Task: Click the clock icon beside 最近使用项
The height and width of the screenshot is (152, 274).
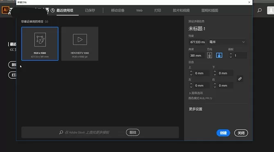Action: (x=52, y=11)
